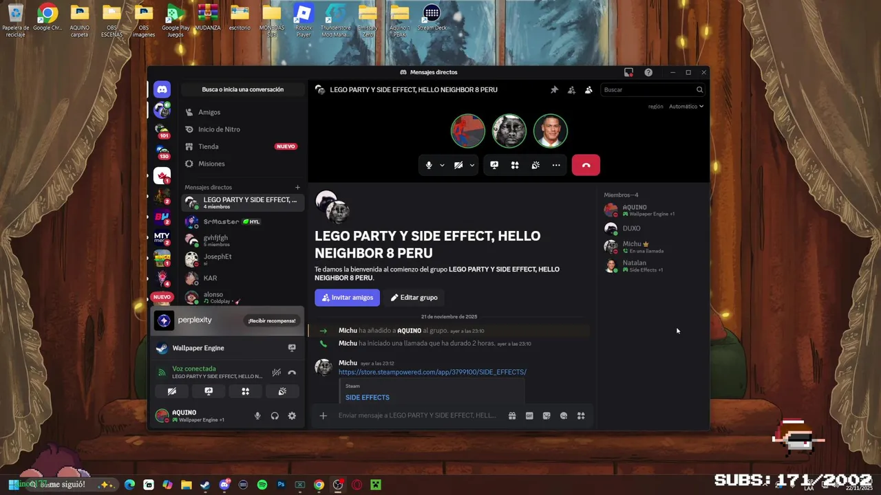Open sticker picker in message bar
This screenshot has height=495, width=881.
(546, 416)
